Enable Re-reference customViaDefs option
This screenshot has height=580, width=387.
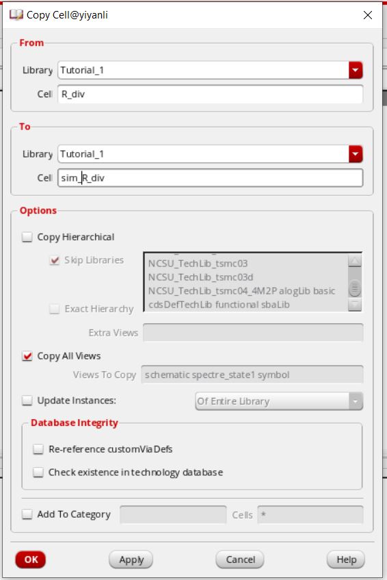[x=38, y=449]
